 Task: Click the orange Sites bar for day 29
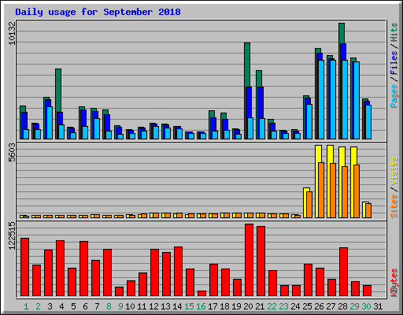[x=357, y=191]
